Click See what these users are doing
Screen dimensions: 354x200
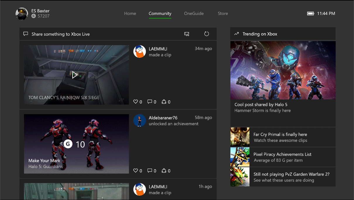pyautogui.click(x=284, y=180)
